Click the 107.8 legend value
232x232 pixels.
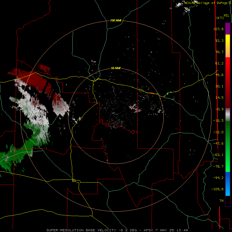pyautogui.click(x=218, y=29)
